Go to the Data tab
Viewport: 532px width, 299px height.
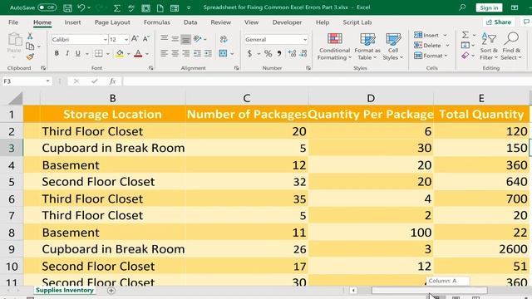[190, 22]
